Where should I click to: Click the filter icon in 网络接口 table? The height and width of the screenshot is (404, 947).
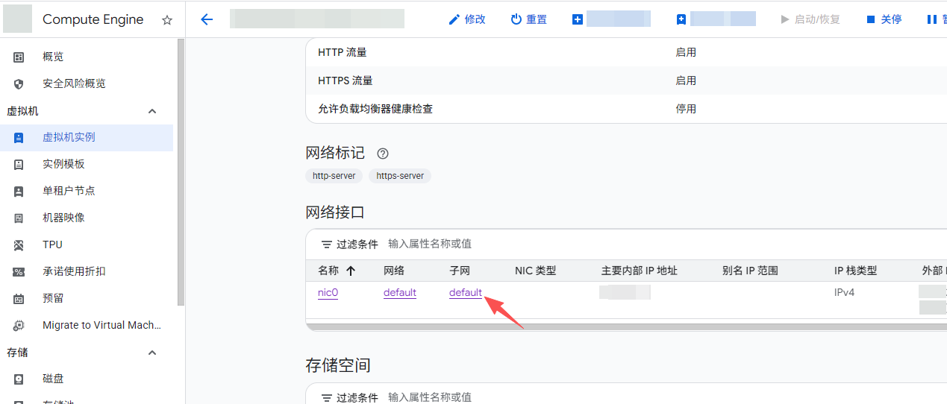(326, 244)
